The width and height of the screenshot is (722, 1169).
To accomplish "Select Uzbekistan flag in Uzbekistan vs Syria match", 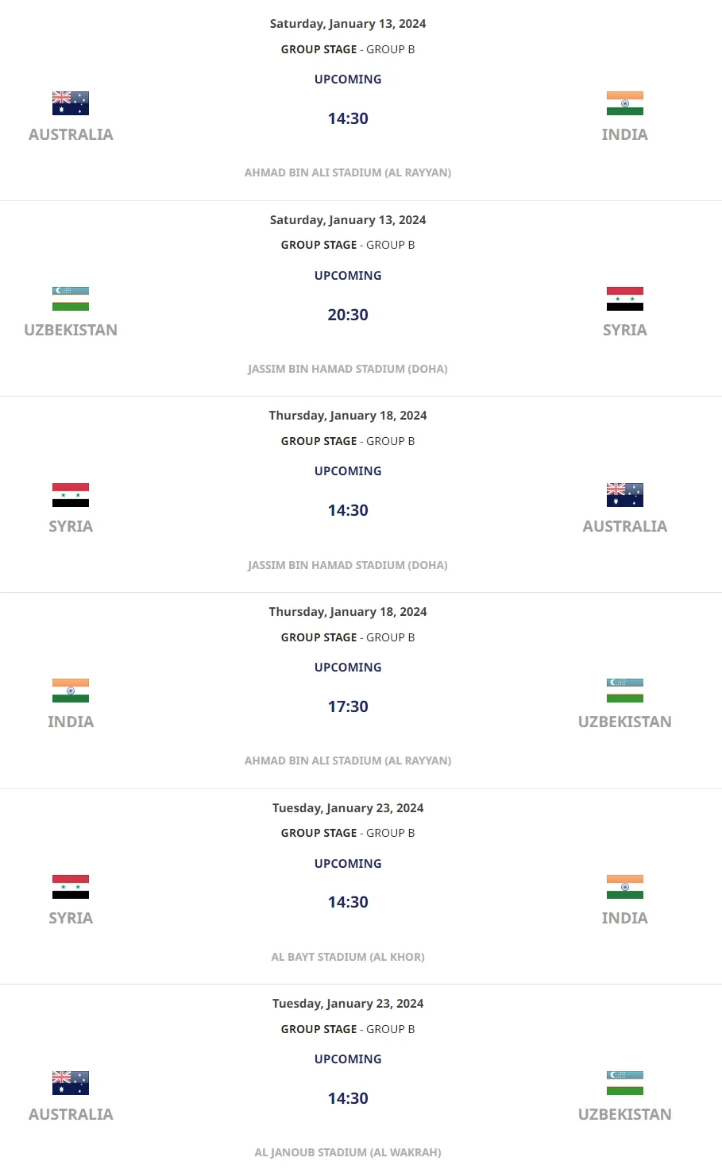I will coord(71,299).
